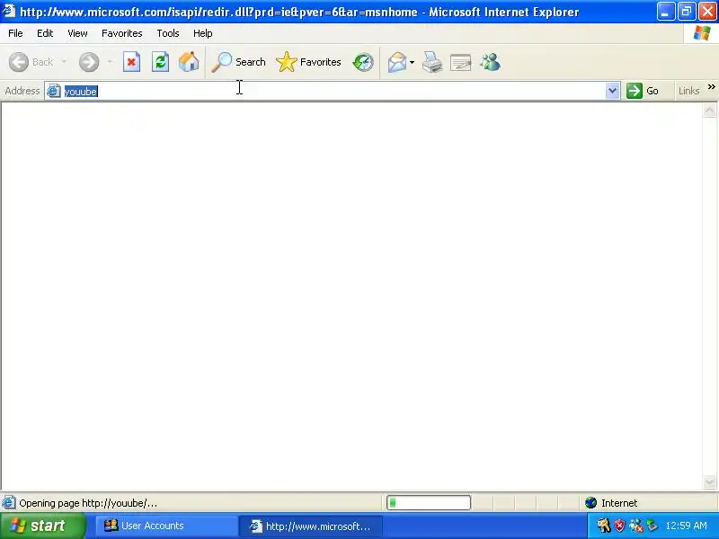Click the IE icon in the title bar

[9, 11]
